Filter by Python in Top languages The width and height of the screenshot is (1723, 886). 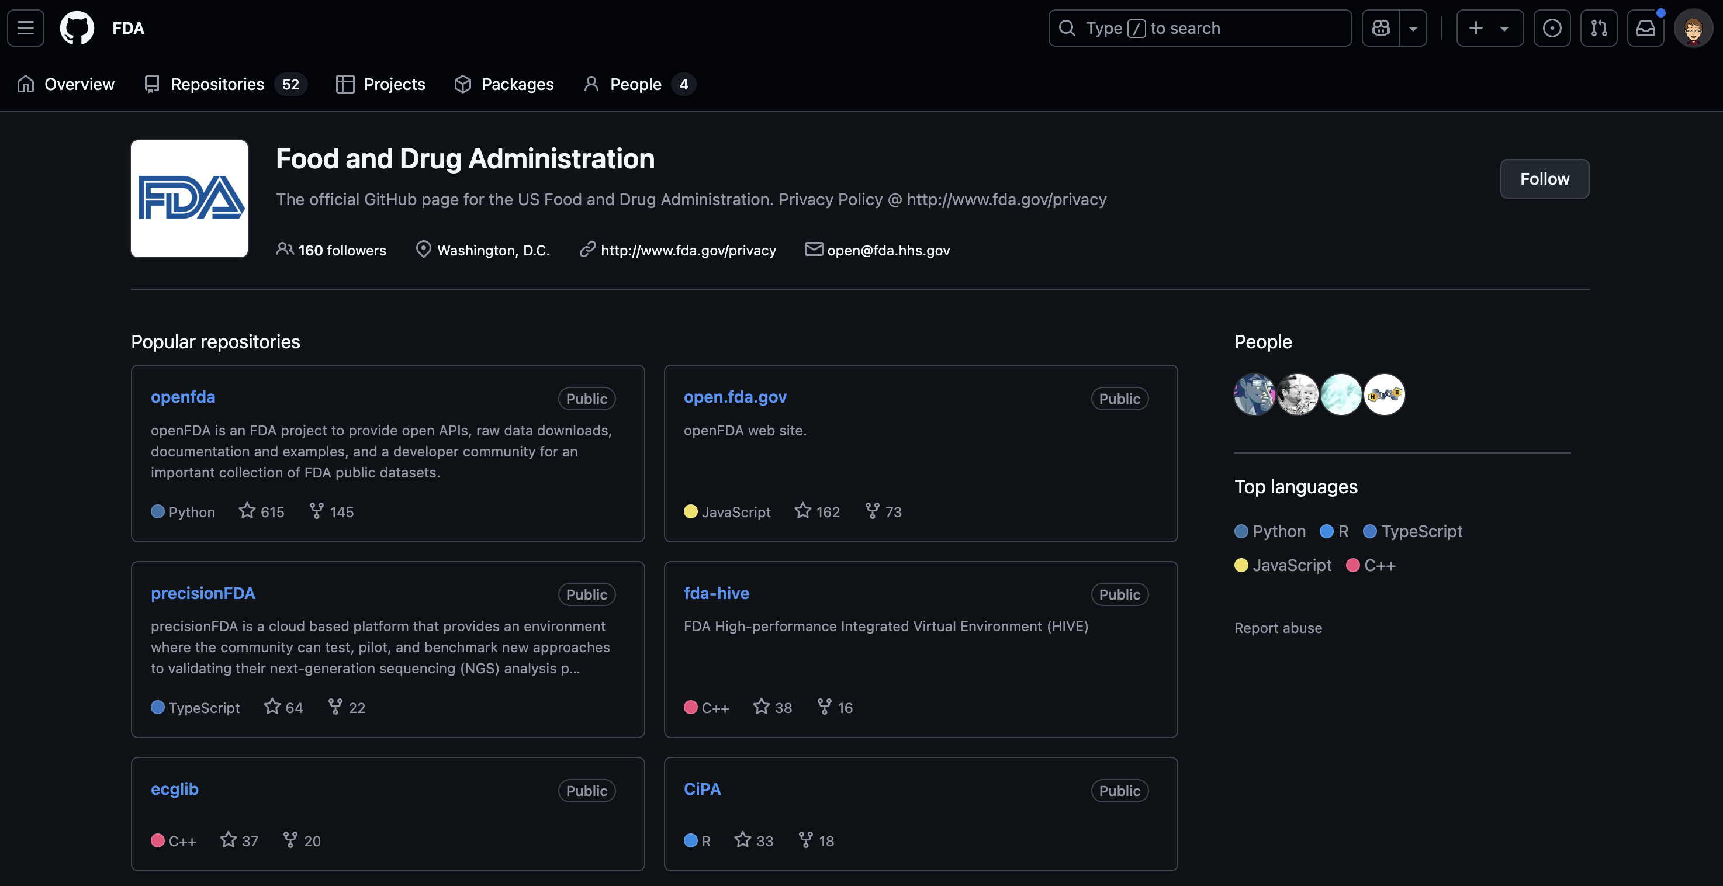(x=1270, y=532)
